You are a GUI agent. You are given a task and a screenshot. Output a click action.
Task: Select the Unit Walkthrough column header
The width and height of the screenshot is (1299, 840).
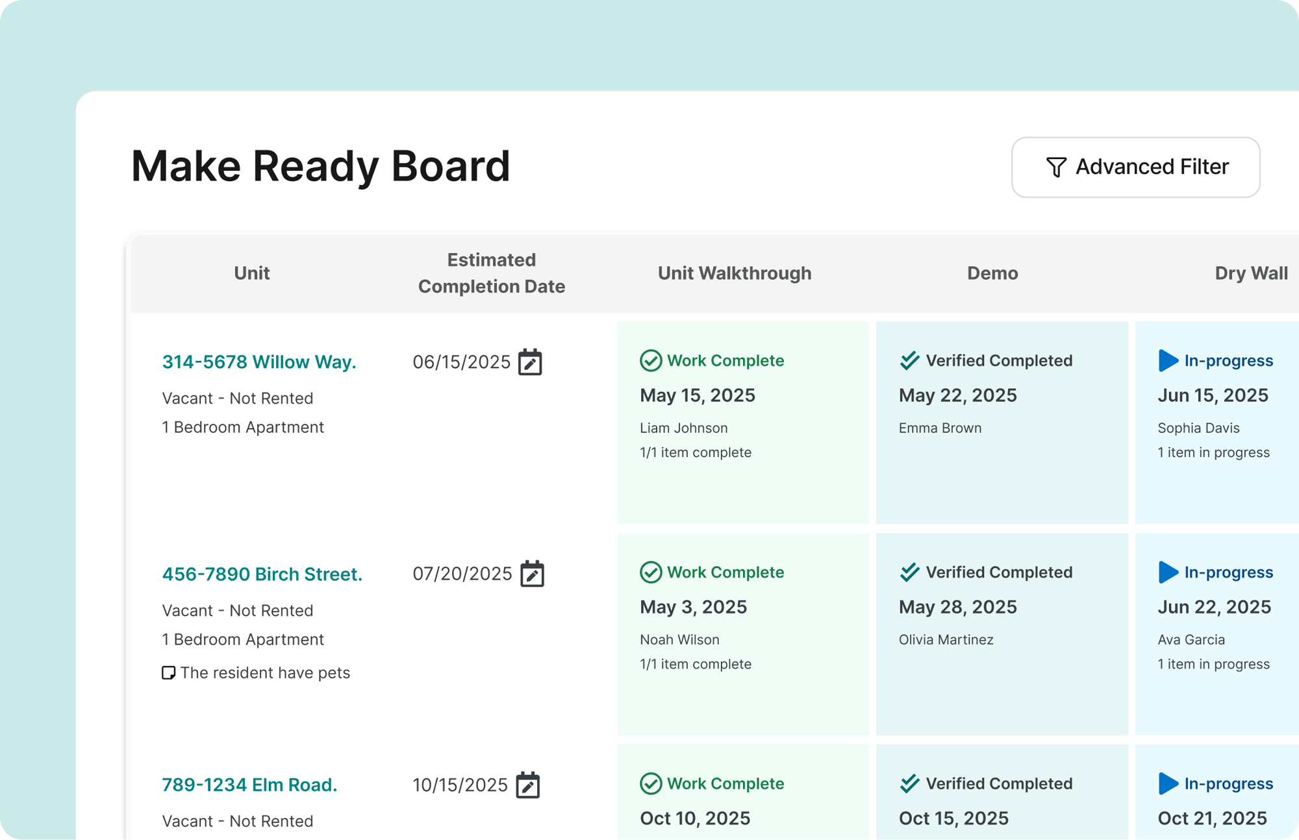(x=735, y=273)
